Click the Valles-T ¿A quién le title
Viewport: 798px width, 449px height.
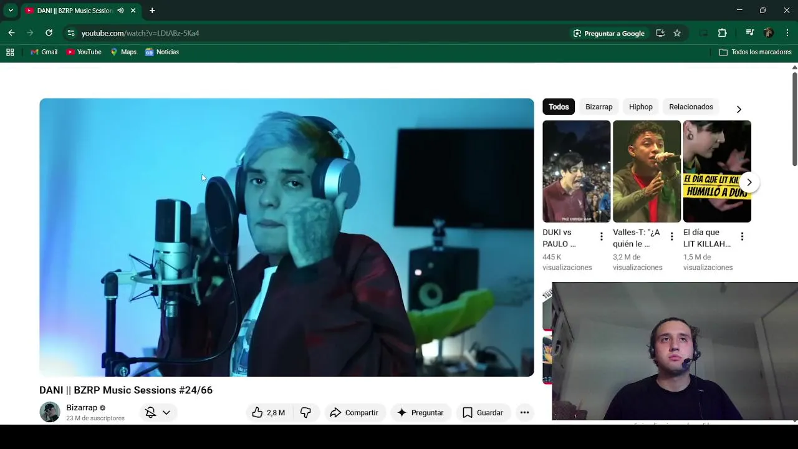click(x=636, y=238)
